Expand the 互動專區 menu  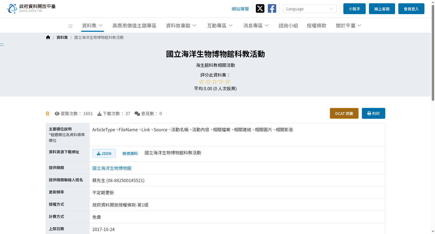pos(220,26)
